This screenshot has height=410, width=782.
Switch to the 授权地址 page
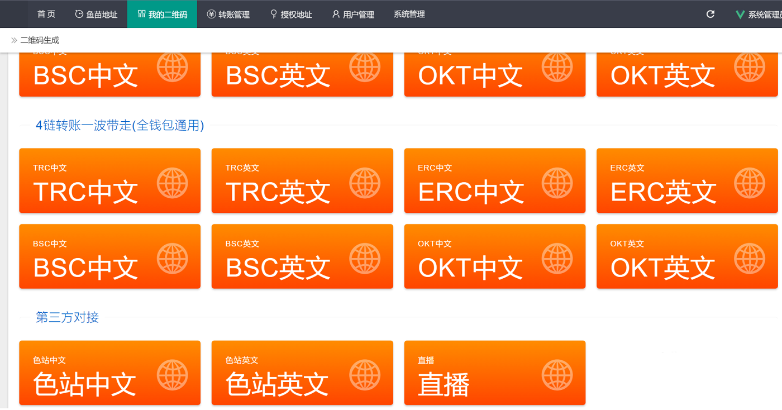(290, 15)
